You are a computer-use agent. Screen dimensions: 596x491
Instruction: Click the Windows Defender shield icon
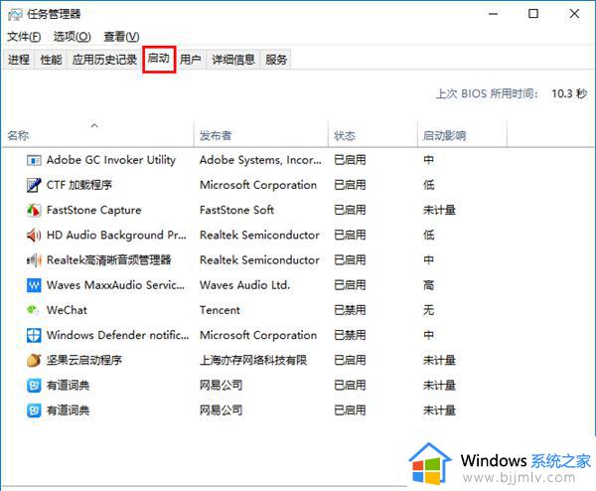34,335
